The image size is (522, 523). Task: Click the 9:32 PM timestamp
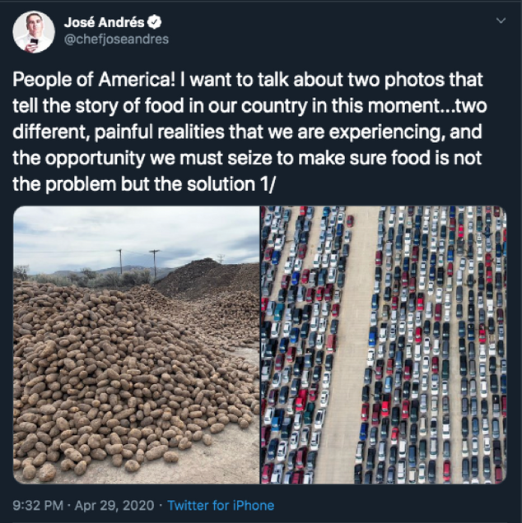pyautogui.click(x=38, y=506)
